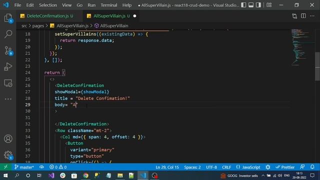Show additional views ellipsis in activity bar

tap(8, 99)
